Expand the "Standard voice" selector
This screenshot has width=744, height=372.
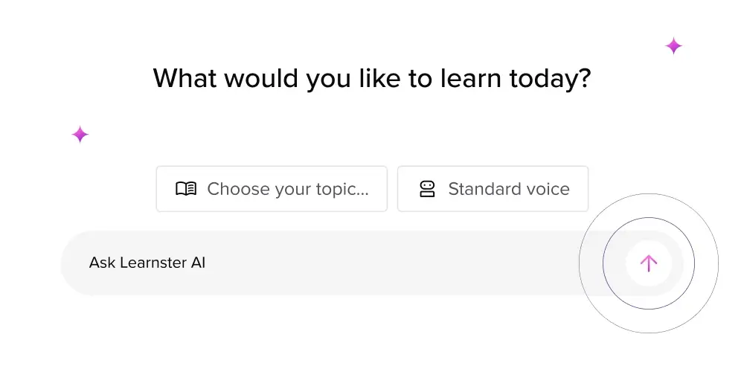coord(493,189)
